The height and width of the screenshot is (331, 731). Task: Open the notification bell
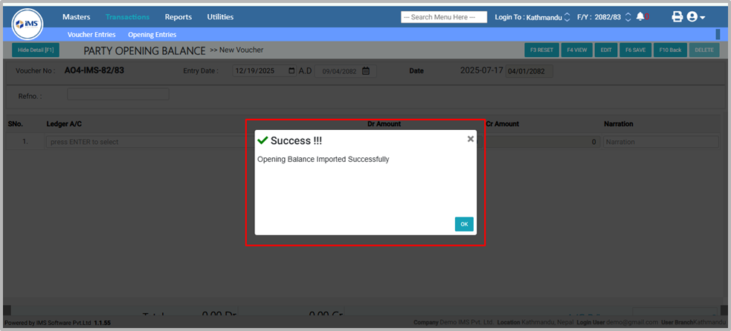pos(640,17)
